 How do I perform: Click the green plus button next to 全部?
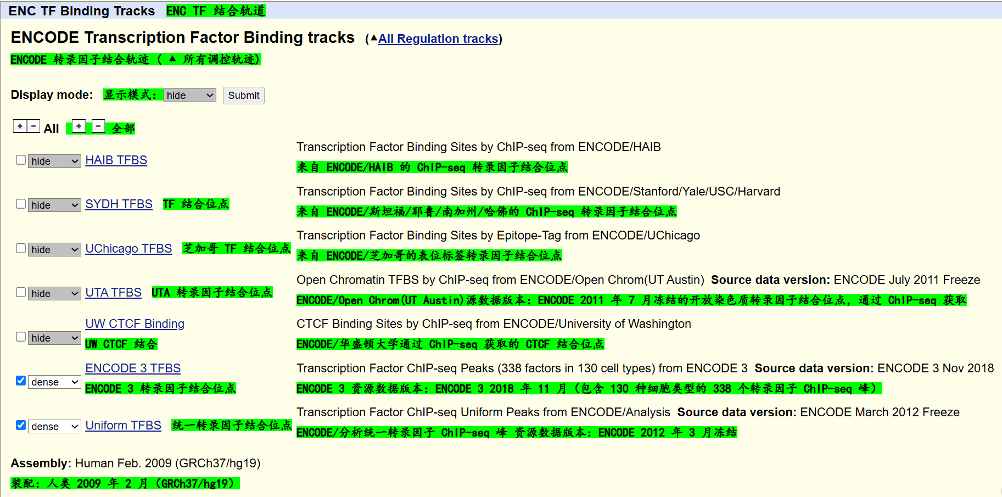click(78, 126)
